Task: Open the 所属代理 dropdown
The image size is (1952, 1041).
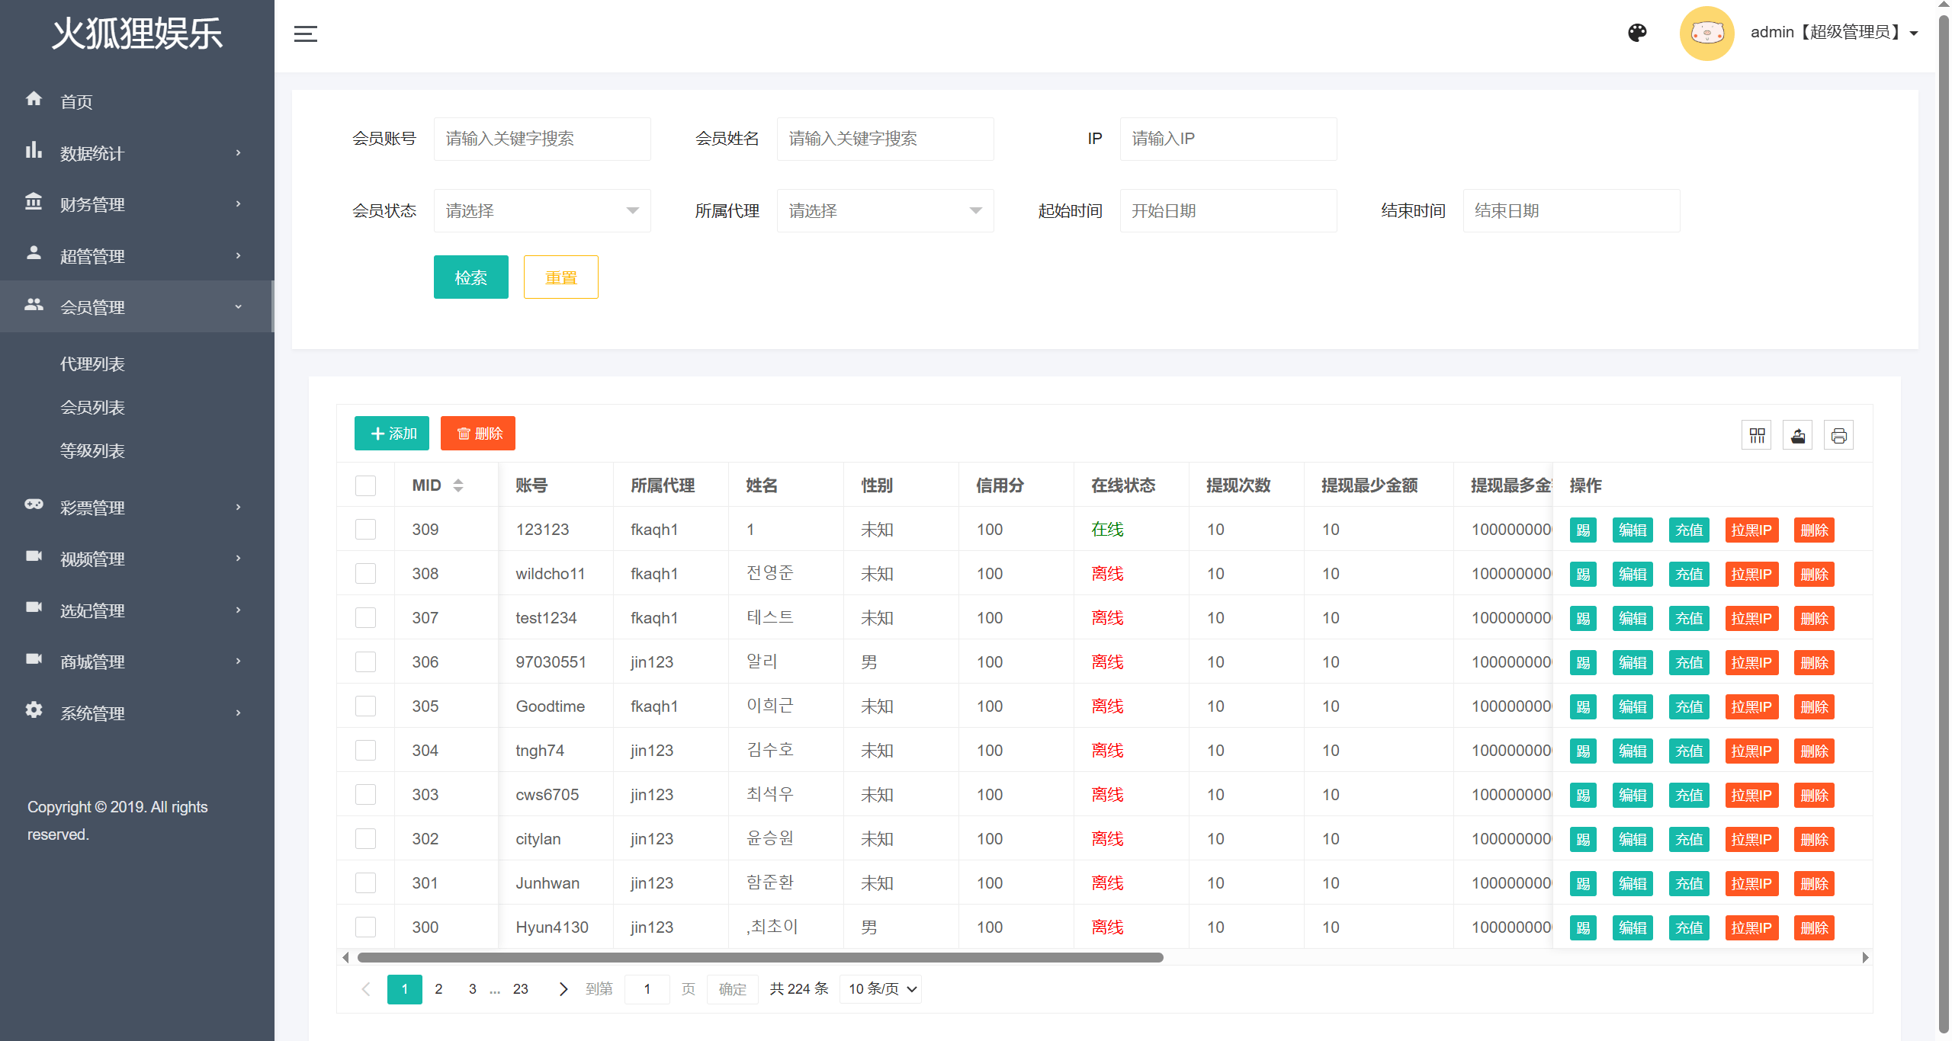Action: click(885, 211)
